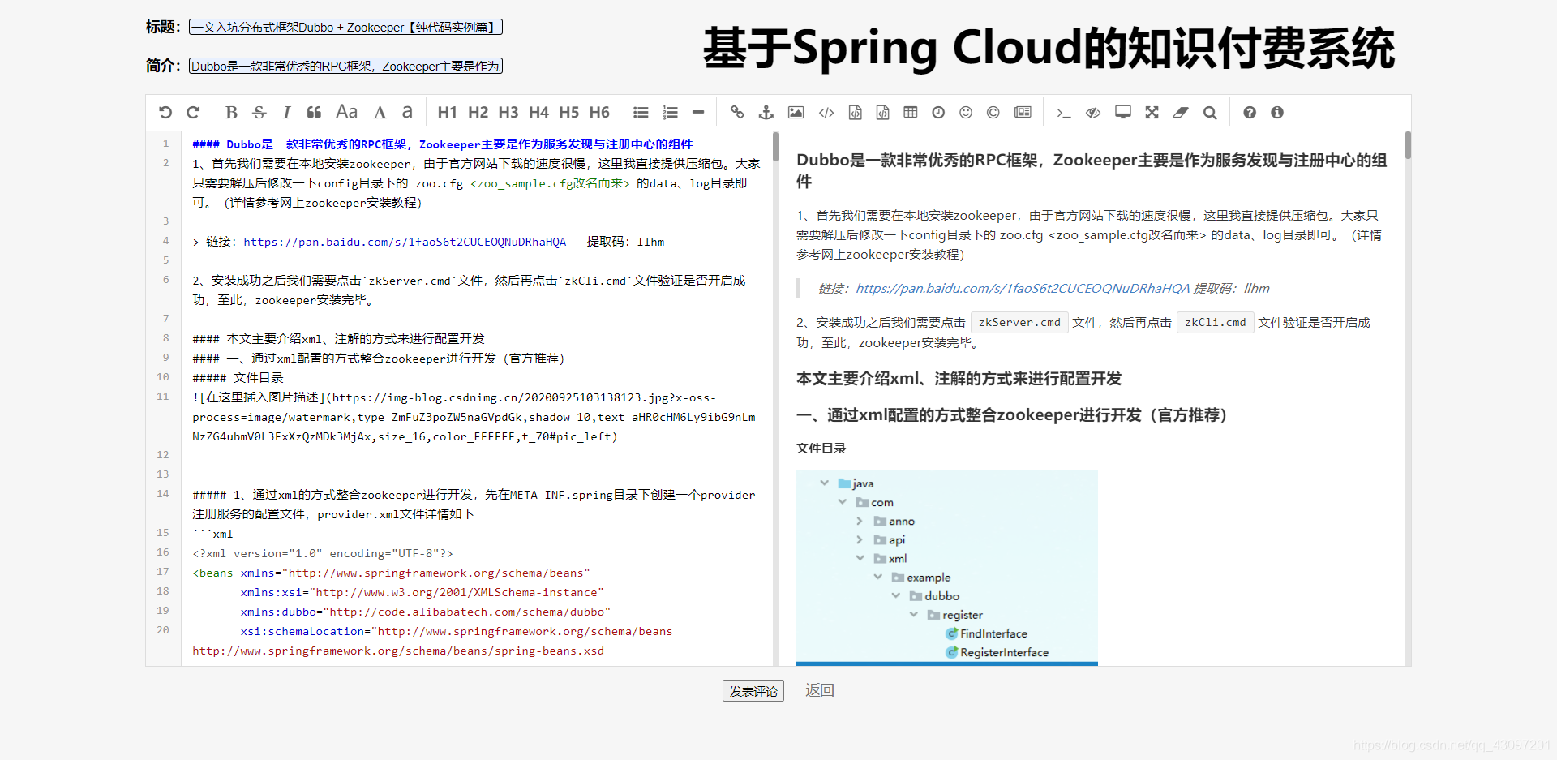Insert an H5 heading

coord(569,113)
